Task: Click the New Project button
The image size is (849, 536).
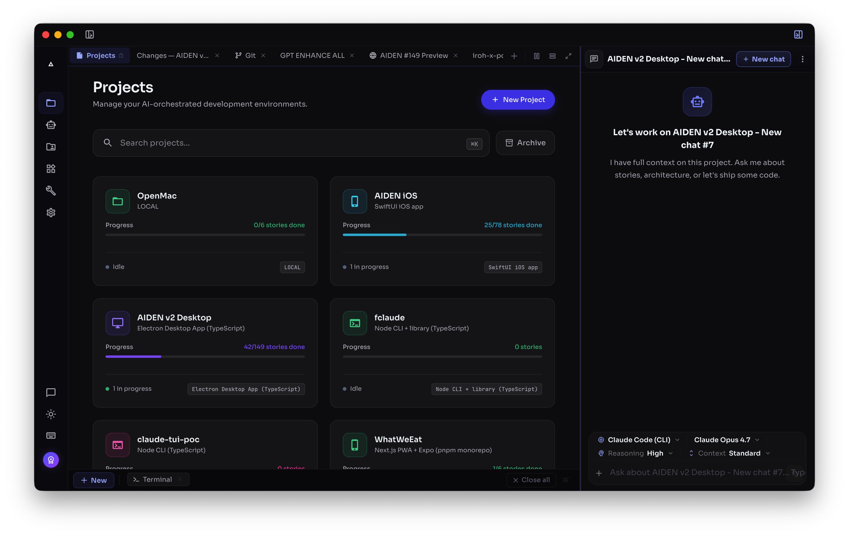Action: [x=518, y=100]
